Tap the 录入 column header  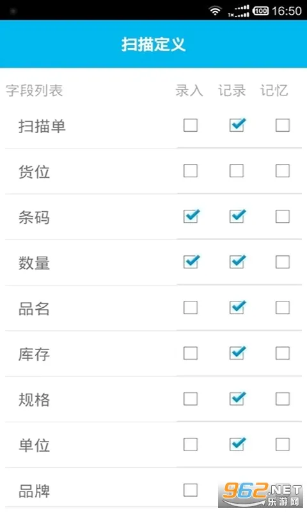coord(189,90)
